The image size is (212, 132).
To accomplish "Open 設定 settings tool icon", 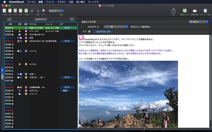I will click(x=38, y=11).
